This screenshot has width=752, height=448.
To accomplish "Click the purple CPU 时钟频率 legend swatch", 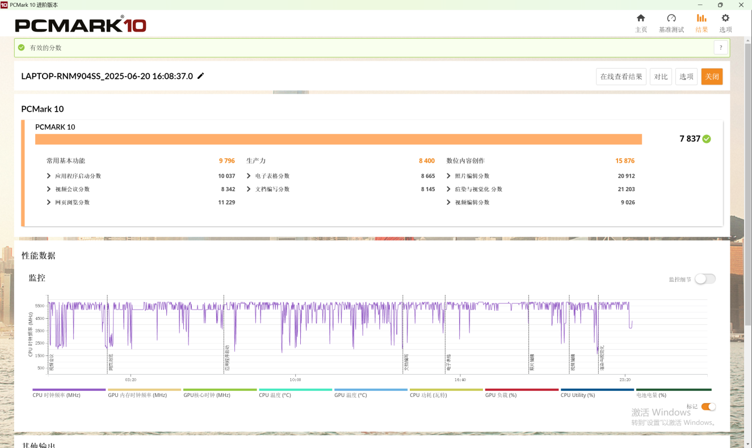I will [x=69, y=390].
